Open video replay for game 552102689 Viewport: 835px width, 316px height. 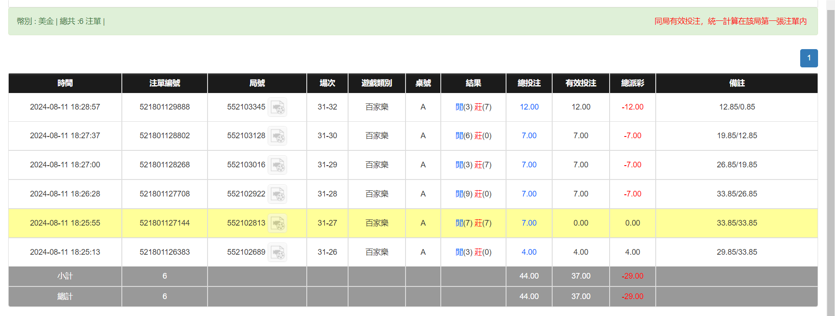(278, 252)
